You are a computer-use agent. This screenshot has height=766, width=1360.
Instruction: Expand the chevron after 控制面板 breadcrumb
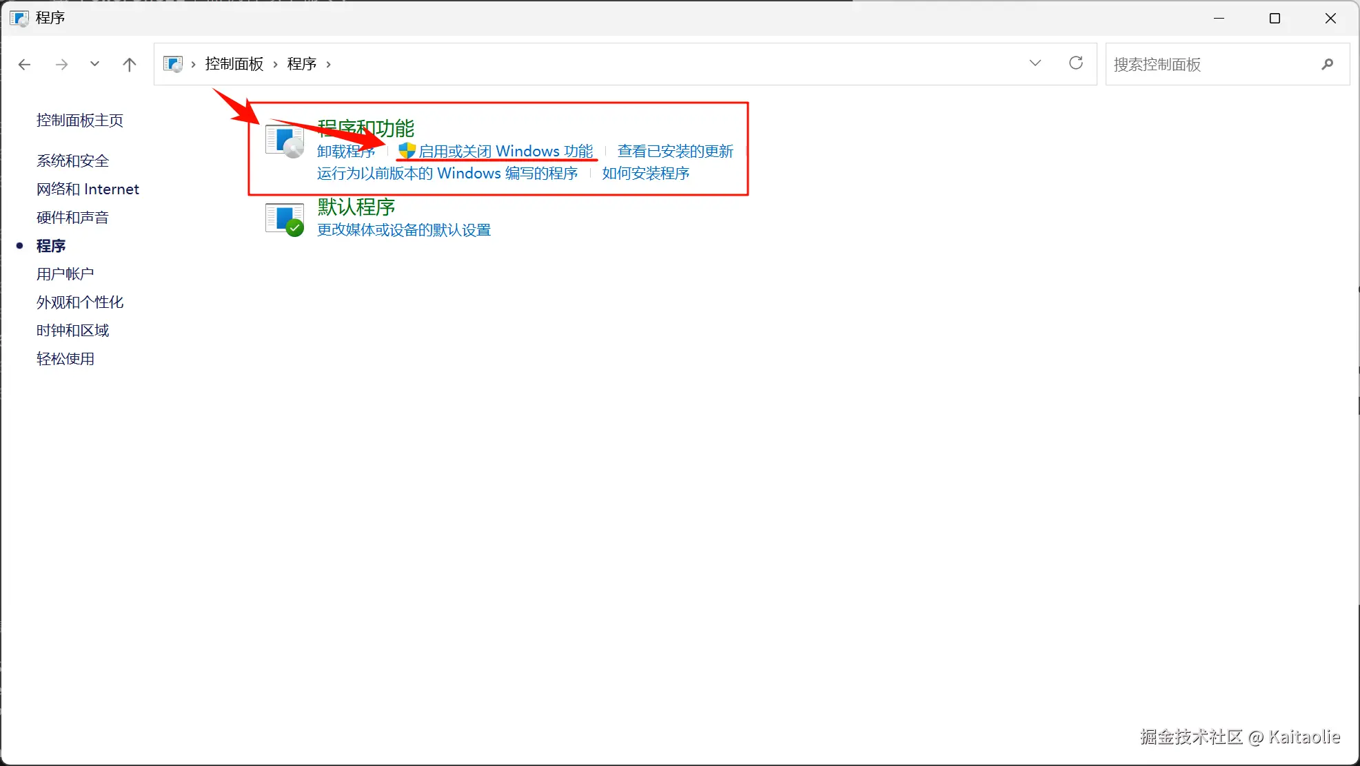[276, 65]
